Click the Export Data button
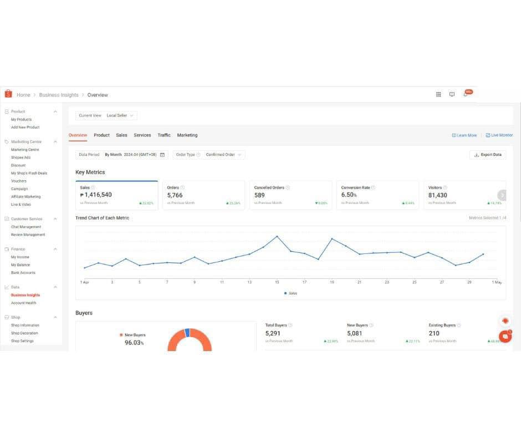Viewport: 521px width, 437px height. click(x=488, y=155)
